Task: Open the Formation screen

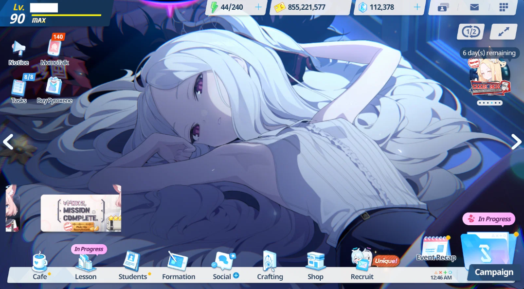Action: pyautogui.click(x=179, y=266)
